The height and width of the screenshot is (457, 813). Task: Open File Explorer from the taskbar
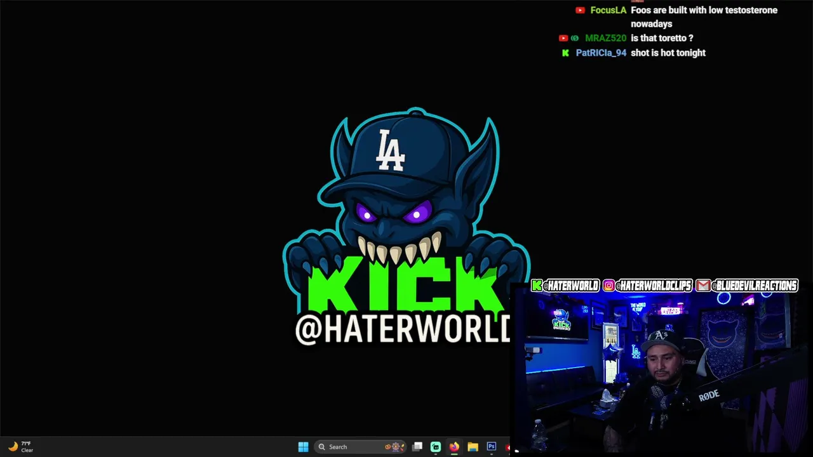pos(473,447)
